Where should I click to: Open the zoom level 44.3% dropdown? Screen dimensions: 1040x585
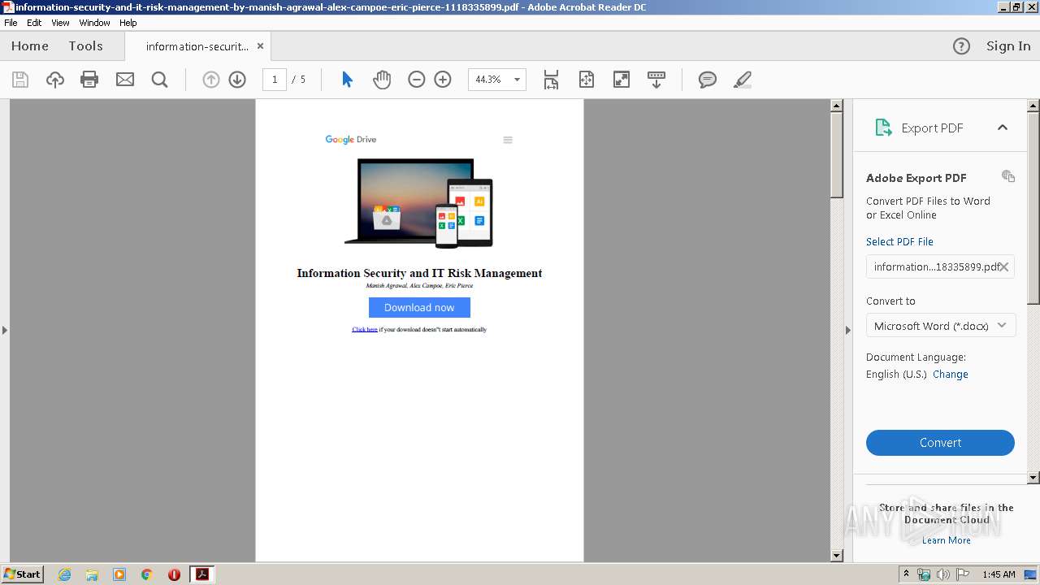[x=517, y=80]
